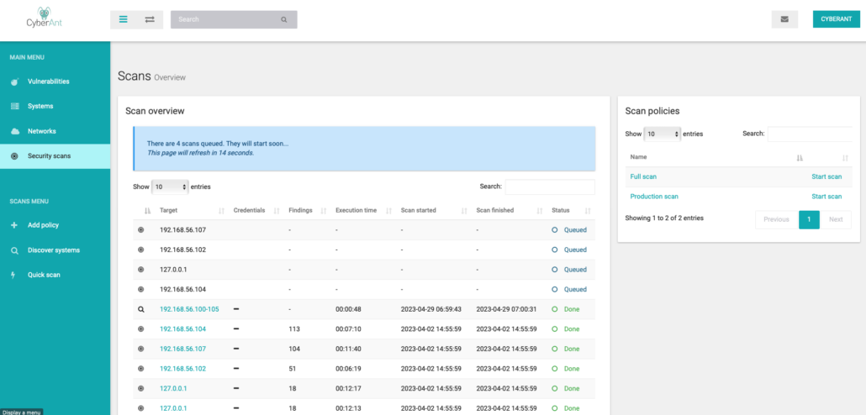The image size is (866, 415).
Task: Focus the Scan overview Search field
Action: point(550,187)
